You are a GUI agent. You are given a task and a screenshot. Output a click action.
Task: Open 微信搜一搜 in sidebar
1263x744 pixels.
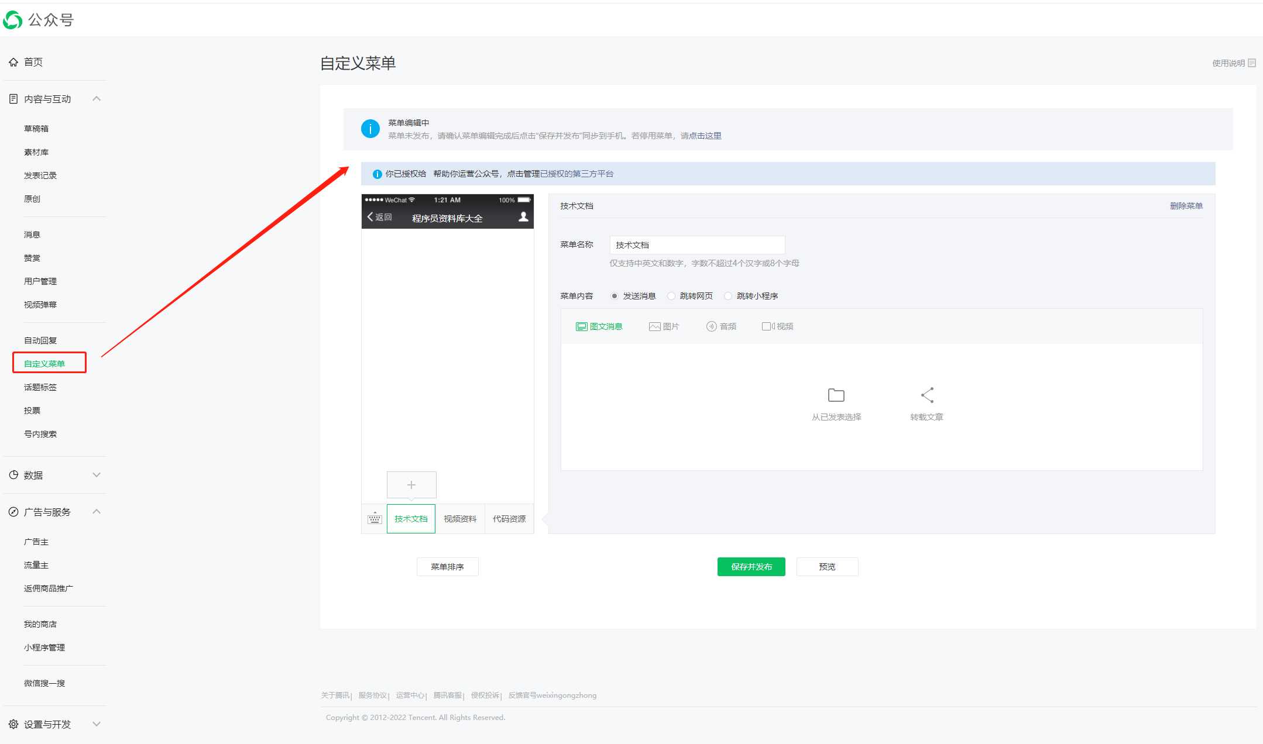44,683
